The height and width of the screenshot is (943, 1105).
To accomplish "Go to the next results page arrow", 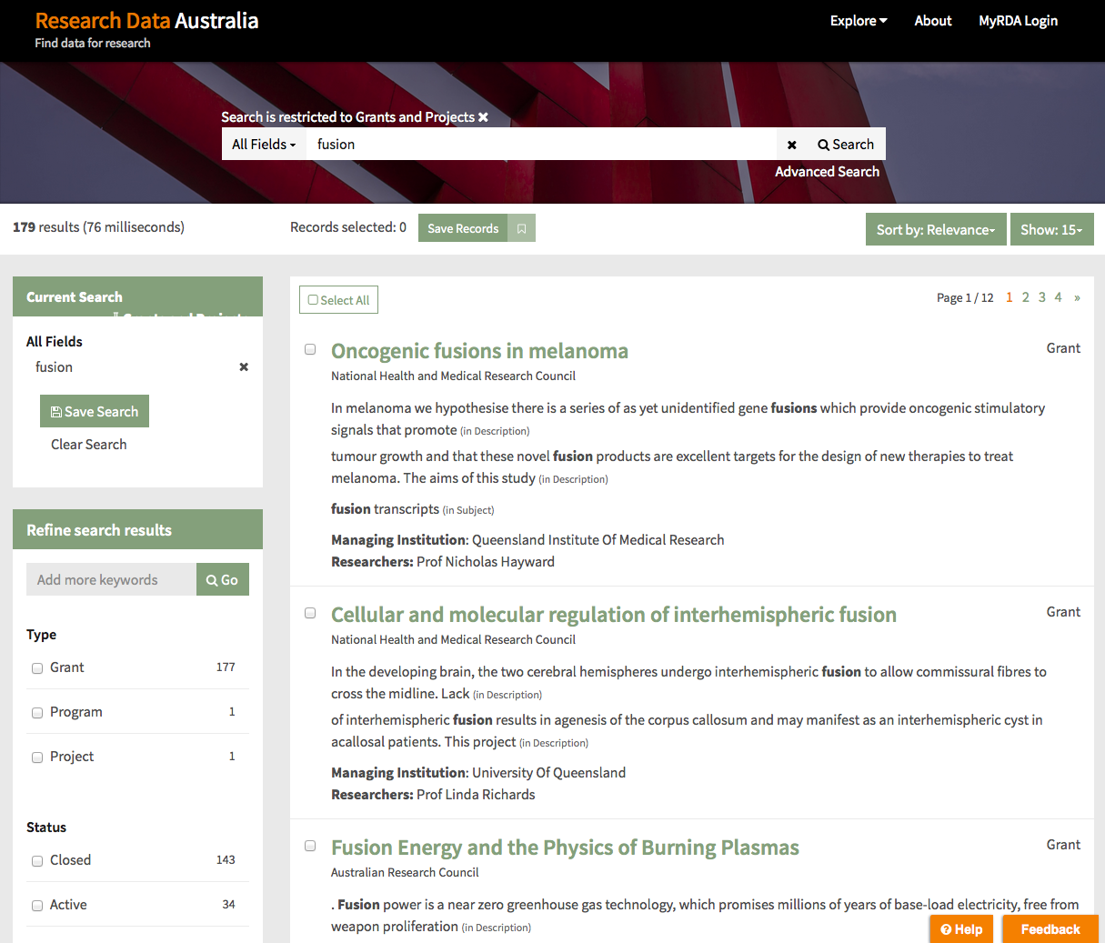I will [1077, 297].
